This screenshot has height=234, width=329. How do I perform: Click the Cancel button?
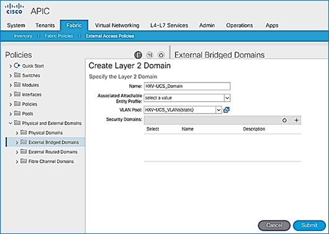[274, 225]
